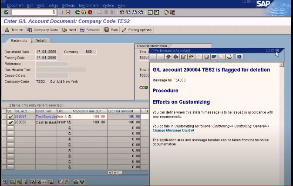The image size is (293, 186).
Task: Click the green checkmark Enter icon
Action: [6, 12]
